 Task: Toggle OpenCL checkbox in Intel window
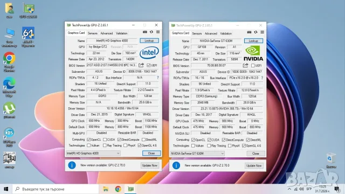(88, 140)
